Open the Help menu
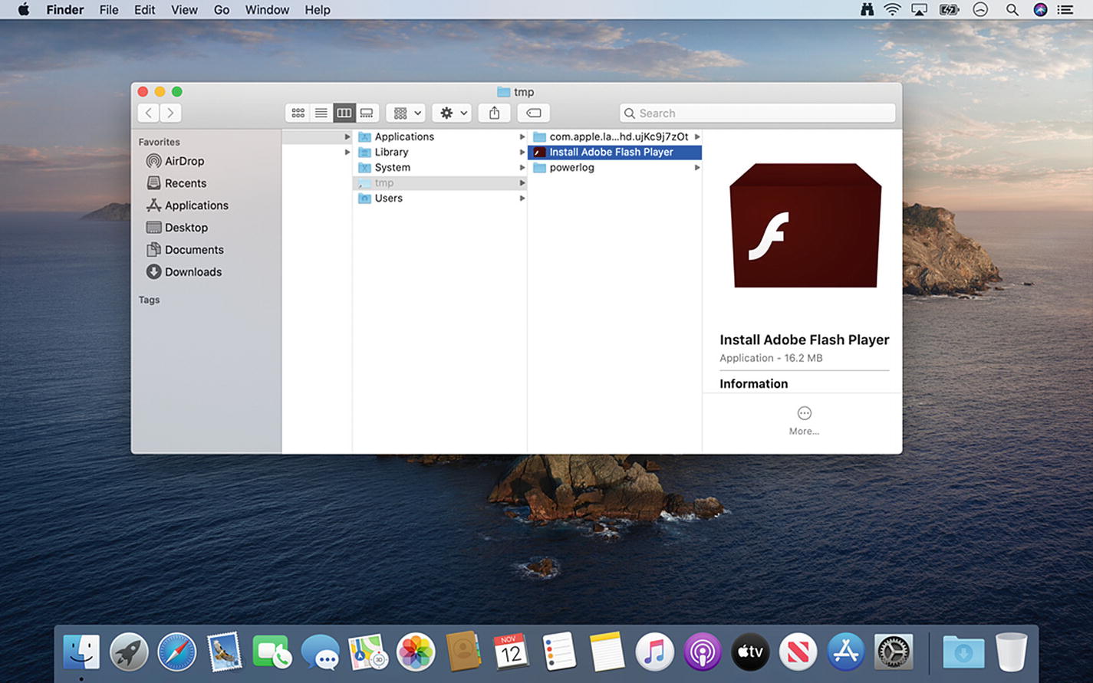Viewport: 1093px width, 683px height. click(318, 10)
